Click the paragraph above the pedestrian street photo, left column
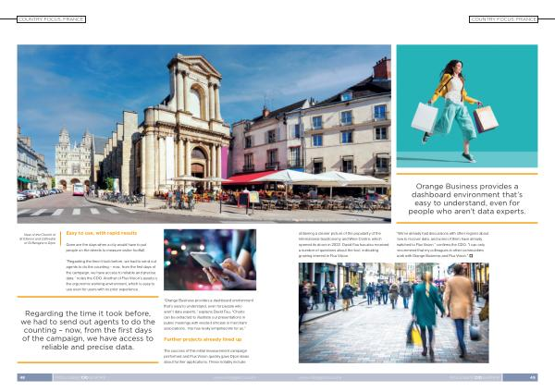This screenshot has height=392, width=555. 343,244
